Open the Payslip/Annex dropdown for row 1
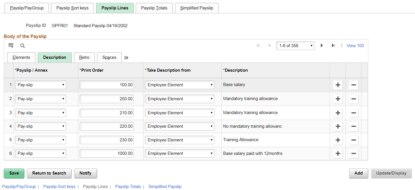The height and width of the screenshot is (190, 415). pos(40,85)
